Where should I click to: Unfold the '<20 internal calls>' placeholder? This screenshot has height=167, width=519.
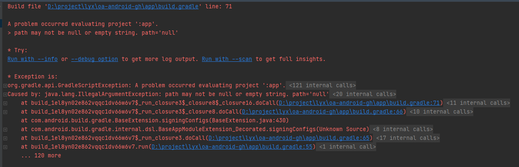pyautogui.click(x=363, y=94)
